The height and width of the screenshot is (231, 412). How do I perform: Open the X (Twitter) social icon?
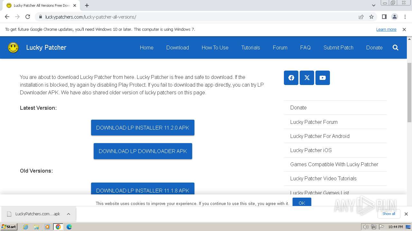pyautogui.click(x=307, y=78)
